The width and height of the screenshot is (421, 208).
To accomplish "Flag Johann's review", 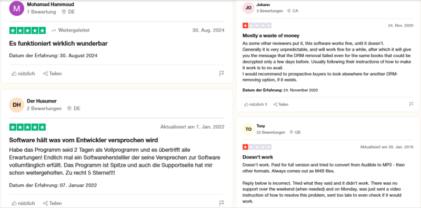I will (x=411, y=105).
